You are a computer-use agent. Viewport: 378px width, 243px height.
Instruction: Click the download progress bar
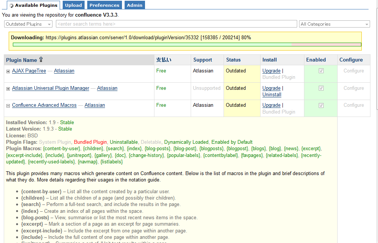click(x=187, y=45)
